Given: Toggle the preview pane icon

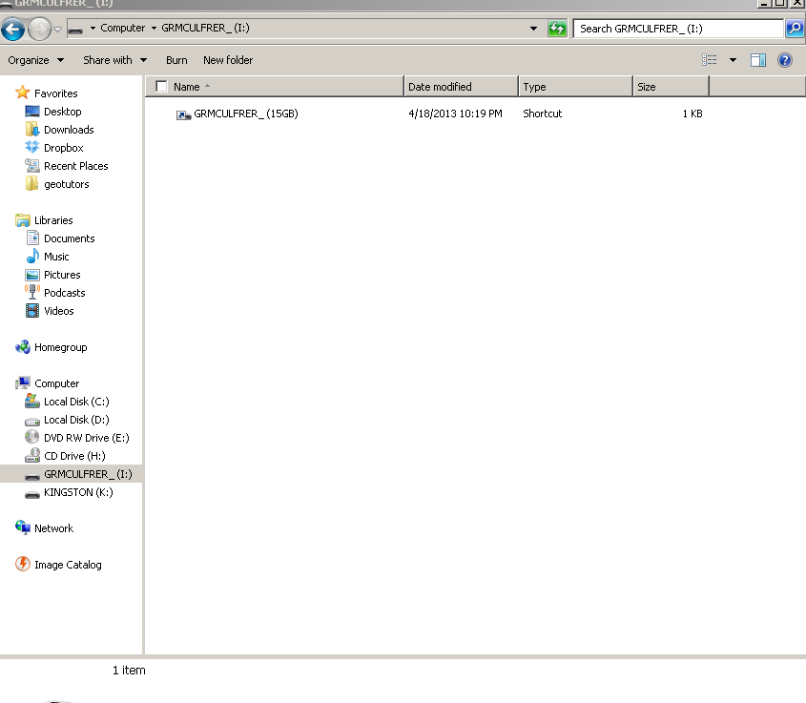Looking at the screenshot, I should click(758, 60).
